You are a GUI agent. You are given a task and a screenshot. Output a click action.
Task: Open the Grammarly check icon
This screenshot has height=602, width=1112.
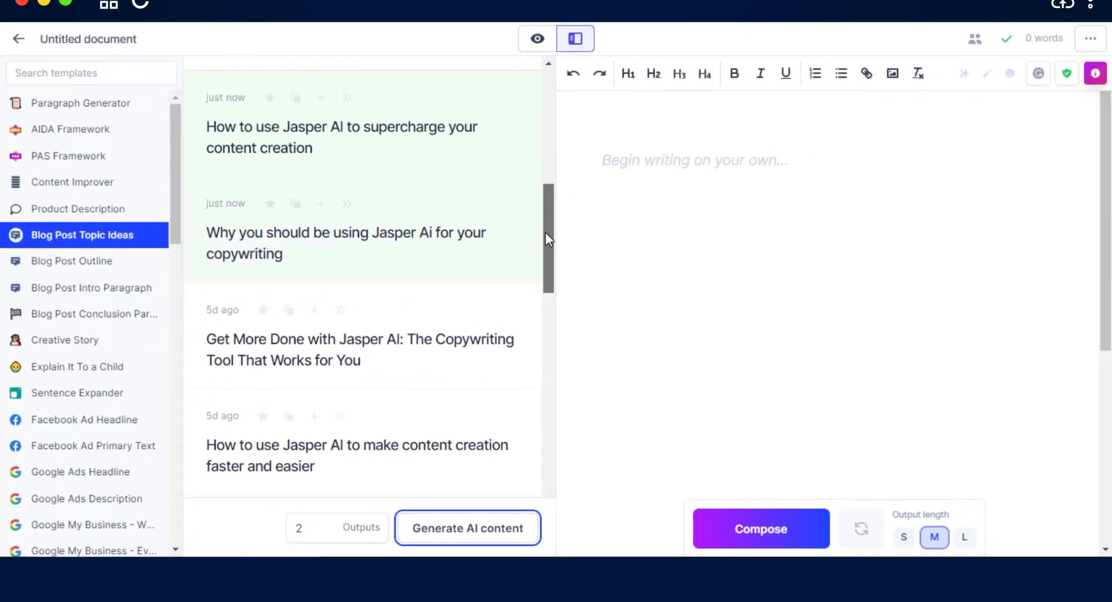pyautogui.click(x=1038, y=74)
